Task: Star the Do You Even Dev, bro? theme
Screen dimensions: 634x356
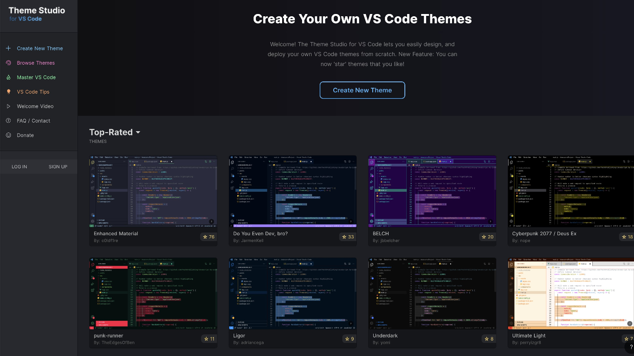Action: click(348, 237)
